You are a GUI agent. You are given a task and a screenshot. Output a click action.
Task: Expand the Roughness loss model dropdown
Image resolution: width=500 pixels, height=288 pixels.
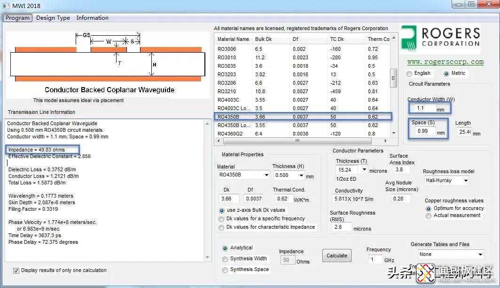tap(466, 181)
